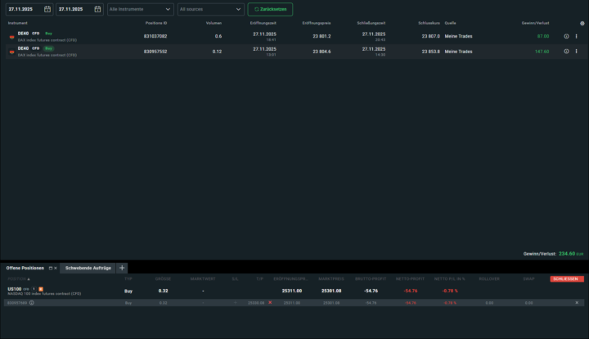The width and height of the screenshot is (589, 339).
Task: Open more options for position 830957552
Action: pyautogui.click(x=576, y=52)
